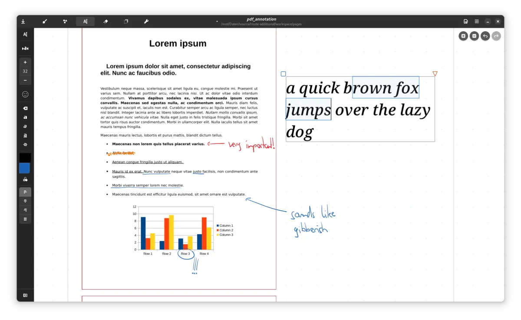This screenshot has width=521, height=320.
Task: Switch to the Typewriter tool tab
Action: [85, 21]
